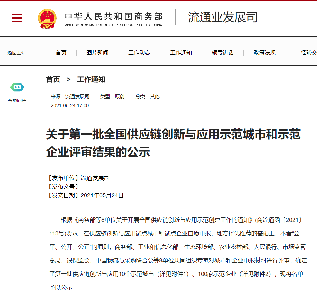Click 返回主站 link
Screen dimensions: 317x304
[17, 53]
